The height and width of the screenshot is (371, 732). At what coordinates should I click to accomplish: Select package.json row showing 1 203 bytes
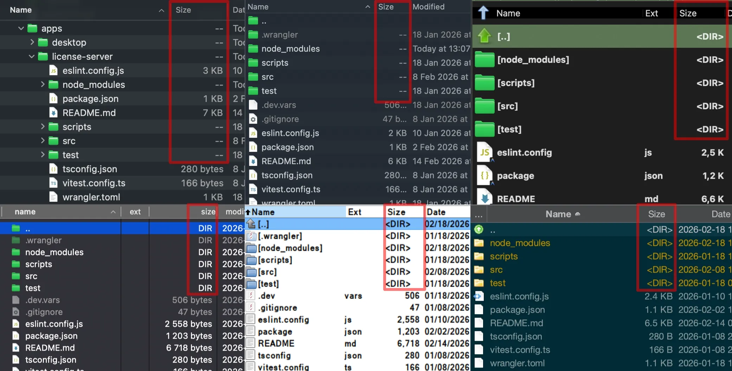click(122, 336)
